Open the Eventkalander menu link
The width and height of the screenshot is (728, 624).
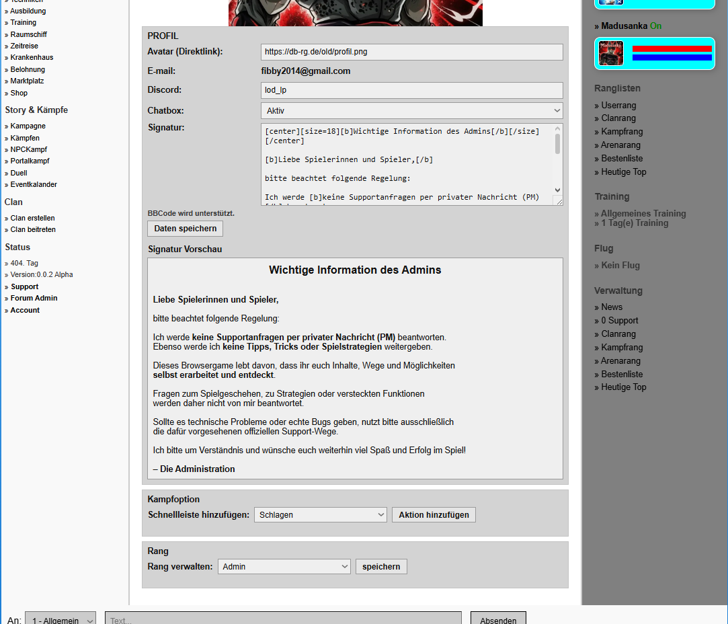click(34, 184)
